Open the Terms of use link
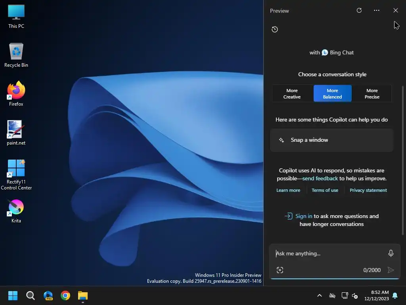The height and width of the screenshot is (305, 406). tap(325, 190)
